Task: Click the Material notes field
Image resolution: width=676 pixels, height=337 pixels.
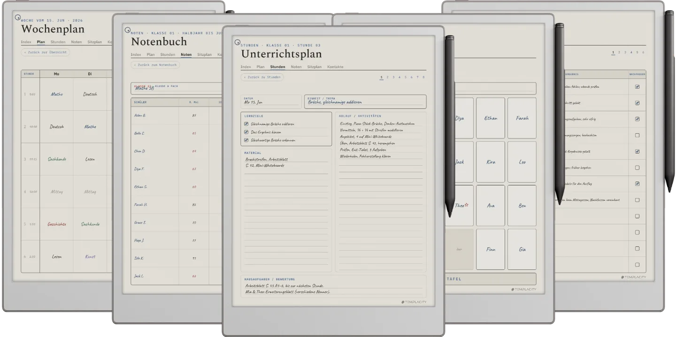Action: [286, 210]
